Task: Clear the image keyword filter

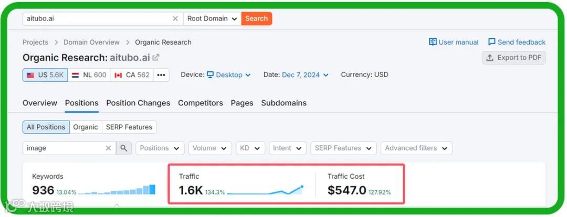Action: tap(109, 148)
